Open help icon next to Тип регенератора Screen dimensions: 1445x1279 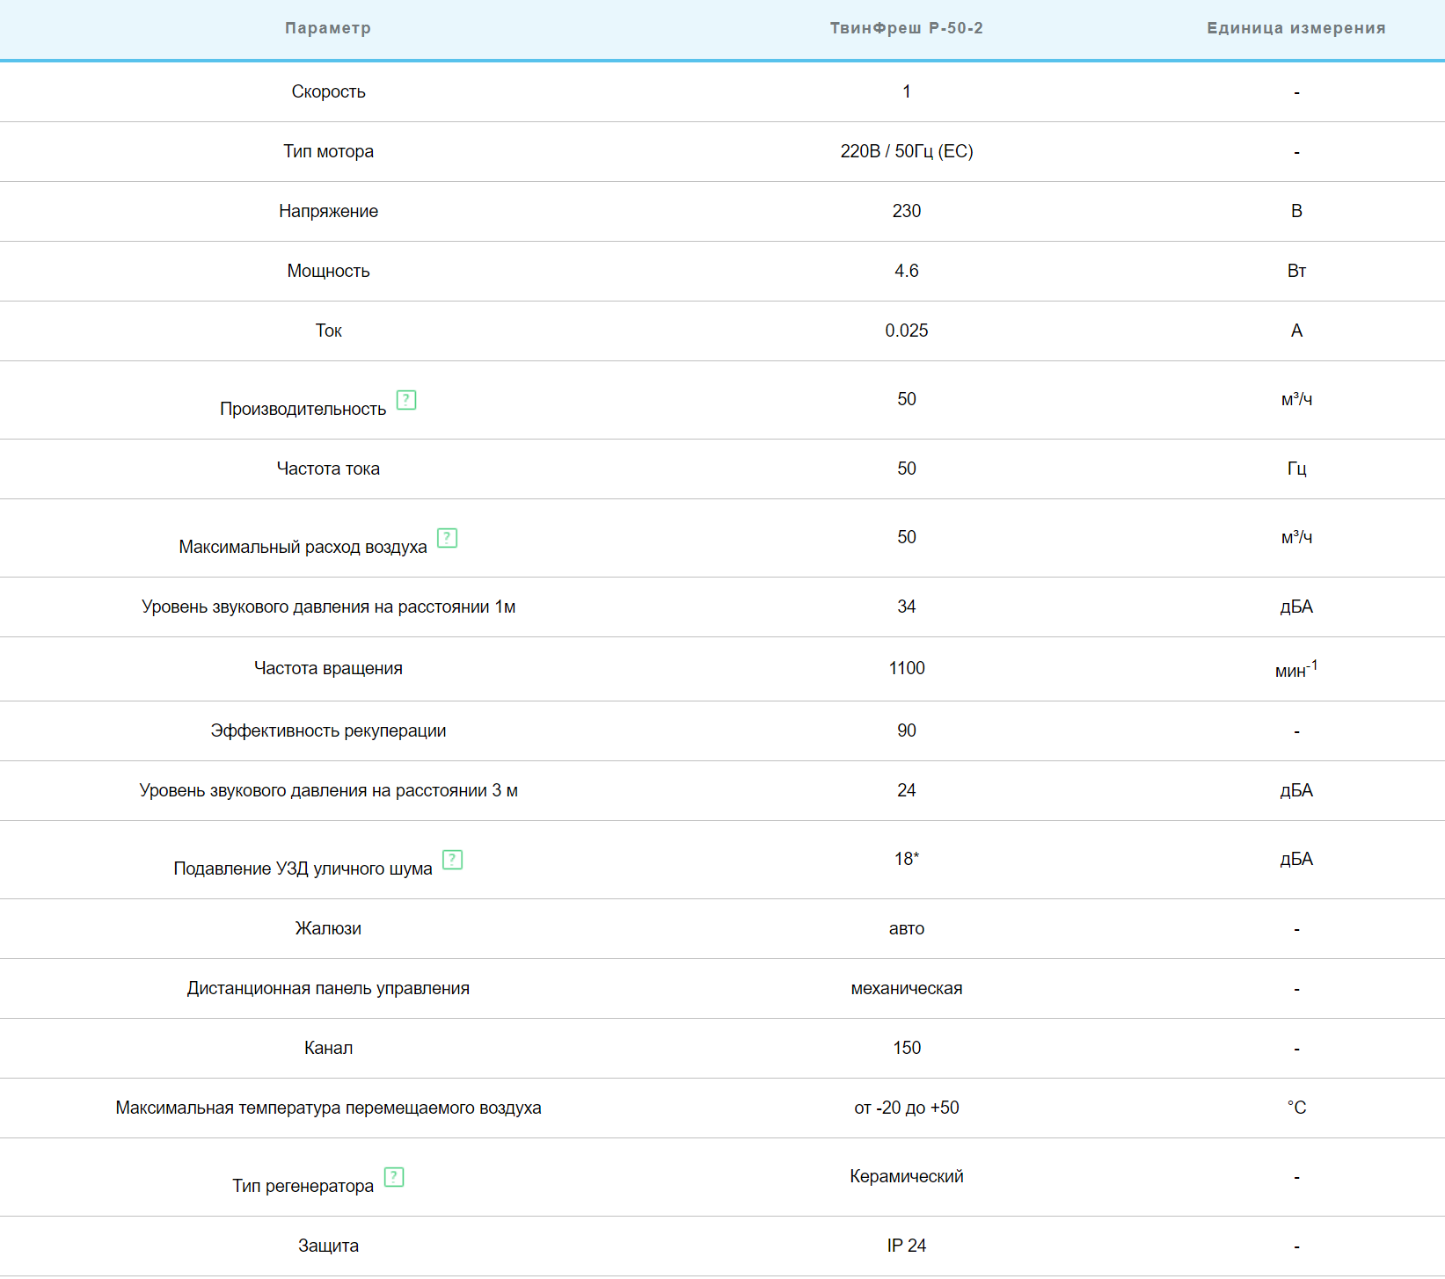tap(394, 1177)
